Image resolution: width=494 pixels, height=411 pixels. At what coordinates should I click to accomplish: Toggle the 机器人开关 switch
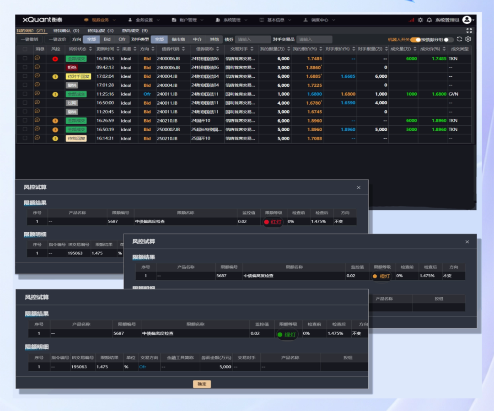point(415,40)
